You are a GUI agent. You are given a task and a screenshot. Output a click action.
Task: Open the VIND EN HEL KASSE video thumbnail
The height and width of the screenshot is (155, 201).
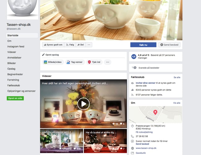pos(62,141)
